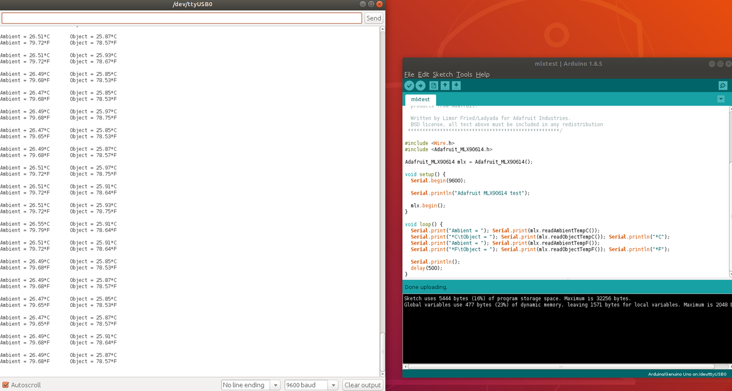Click the mlx.begin(); code line
732x391 pixels.
[428, 206]
